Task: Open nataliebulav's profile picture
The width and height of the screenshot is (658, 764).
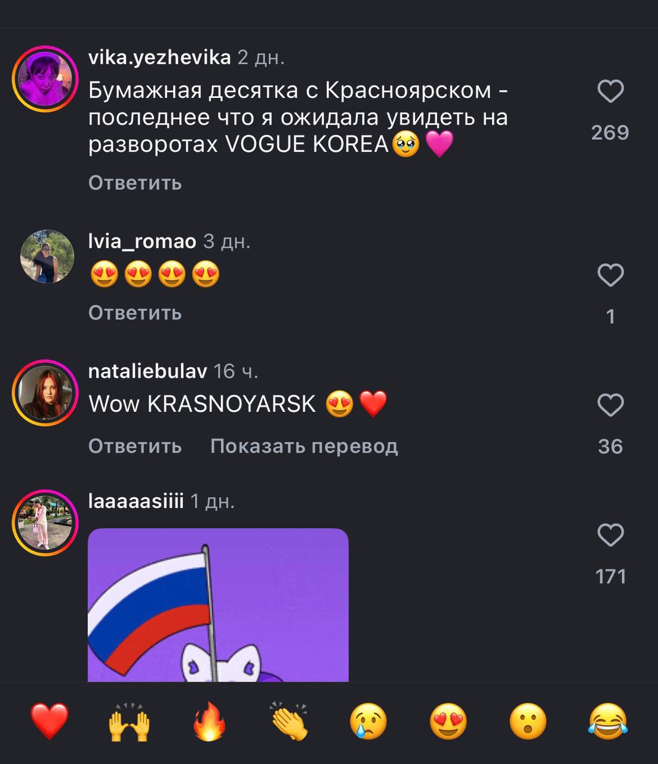Action: click(x=46, y=393)
